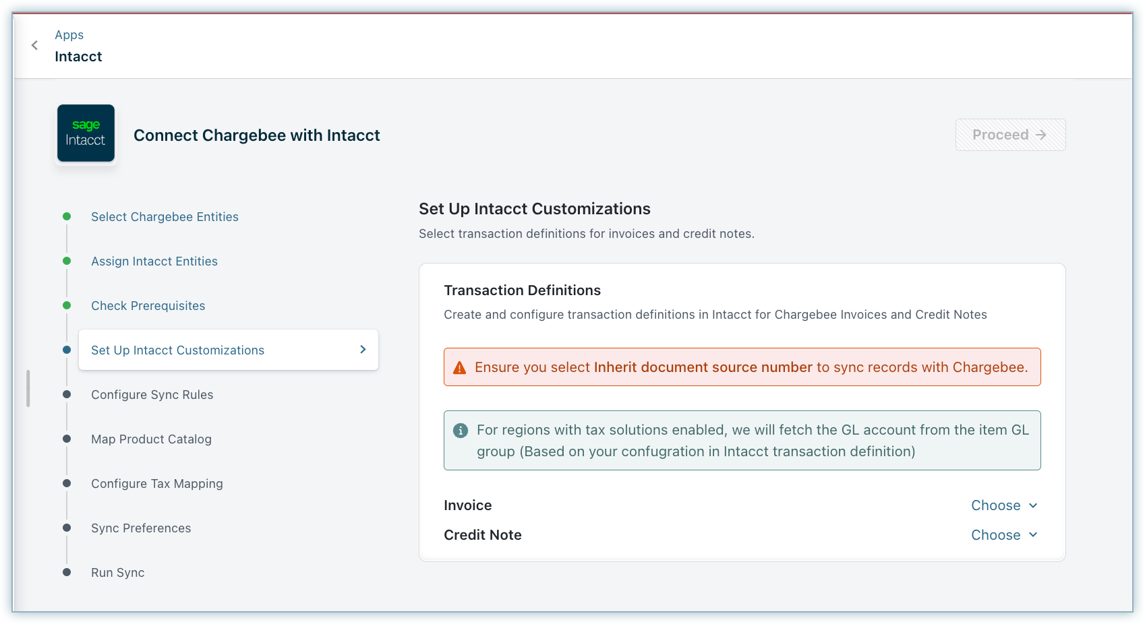Click the back arrow next to Apps
Viewport: 1145px width, 624px height.
34,45
